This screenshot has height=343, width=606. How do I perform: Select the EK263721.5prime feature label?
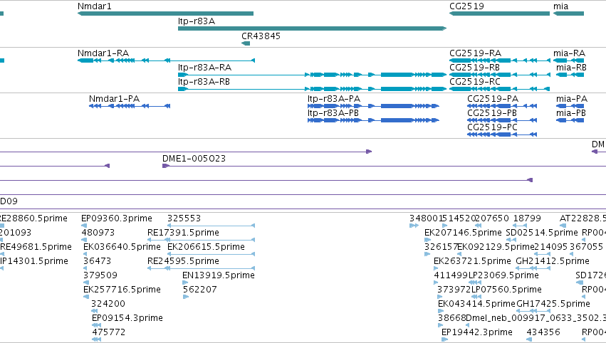click(472, 261)
